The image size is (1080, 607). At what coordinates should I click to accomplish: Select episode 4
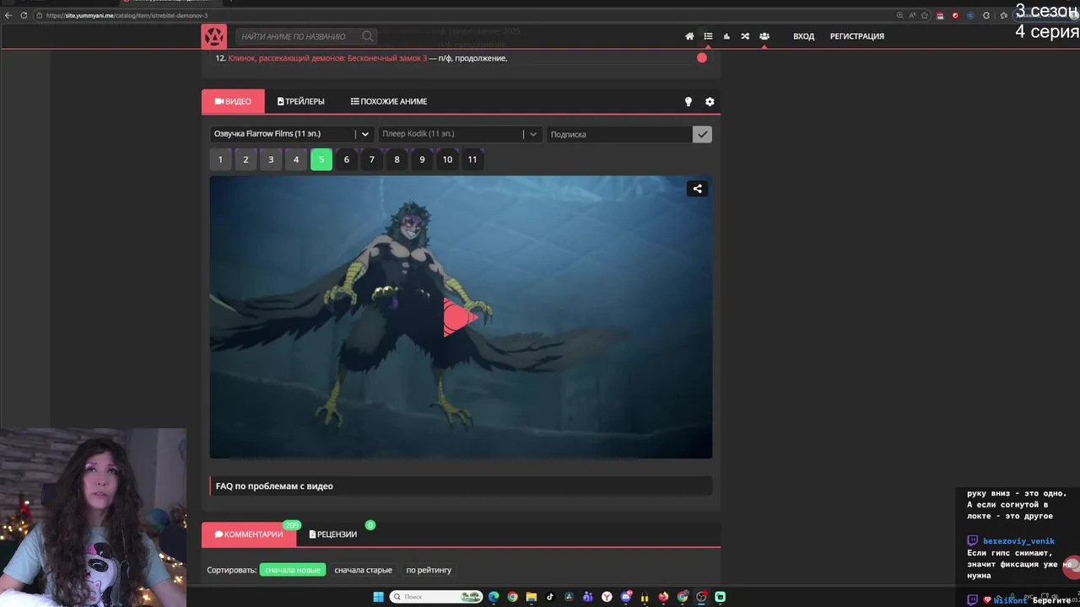click(296, 159)
